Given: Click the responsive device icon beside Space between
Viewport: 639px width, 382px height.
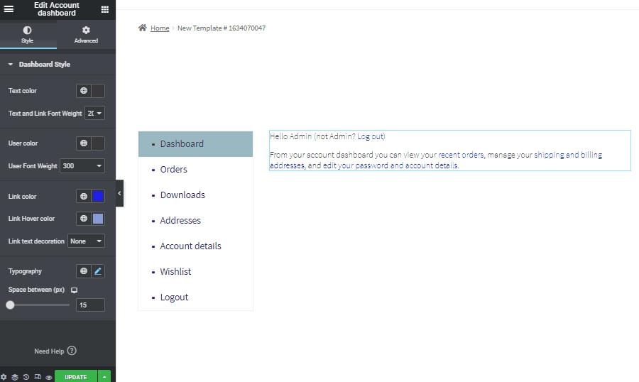Looking at the screenshot, I should coord(74,290).
